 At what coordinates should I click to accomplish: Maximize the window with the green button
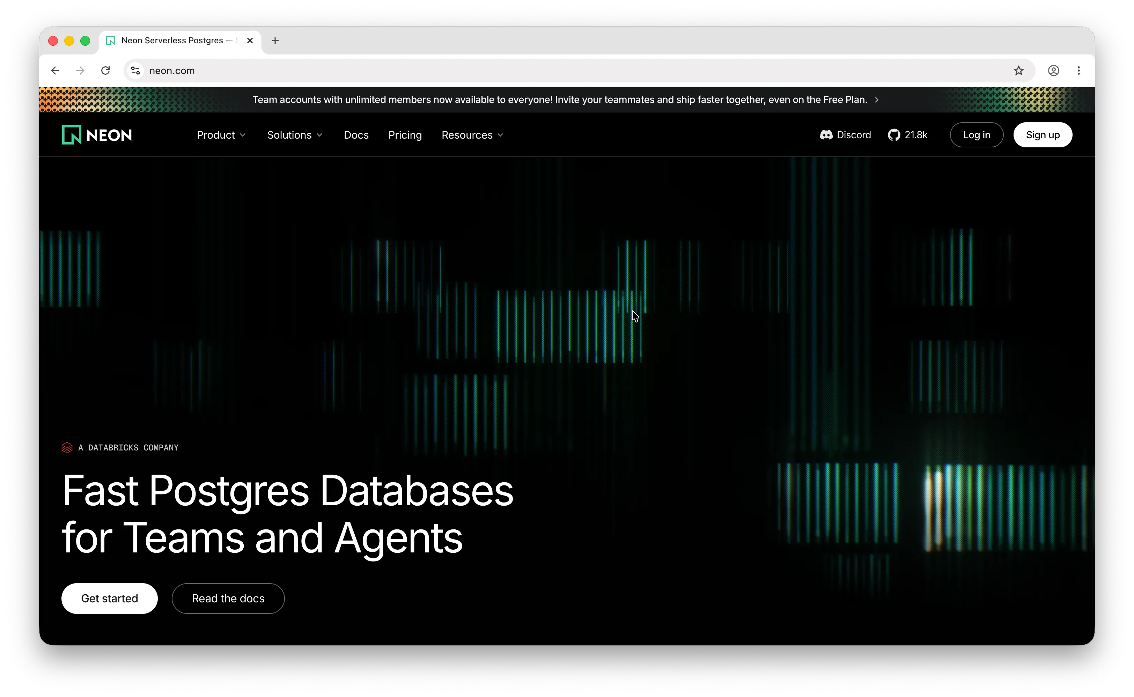click(x=85, y=41)
